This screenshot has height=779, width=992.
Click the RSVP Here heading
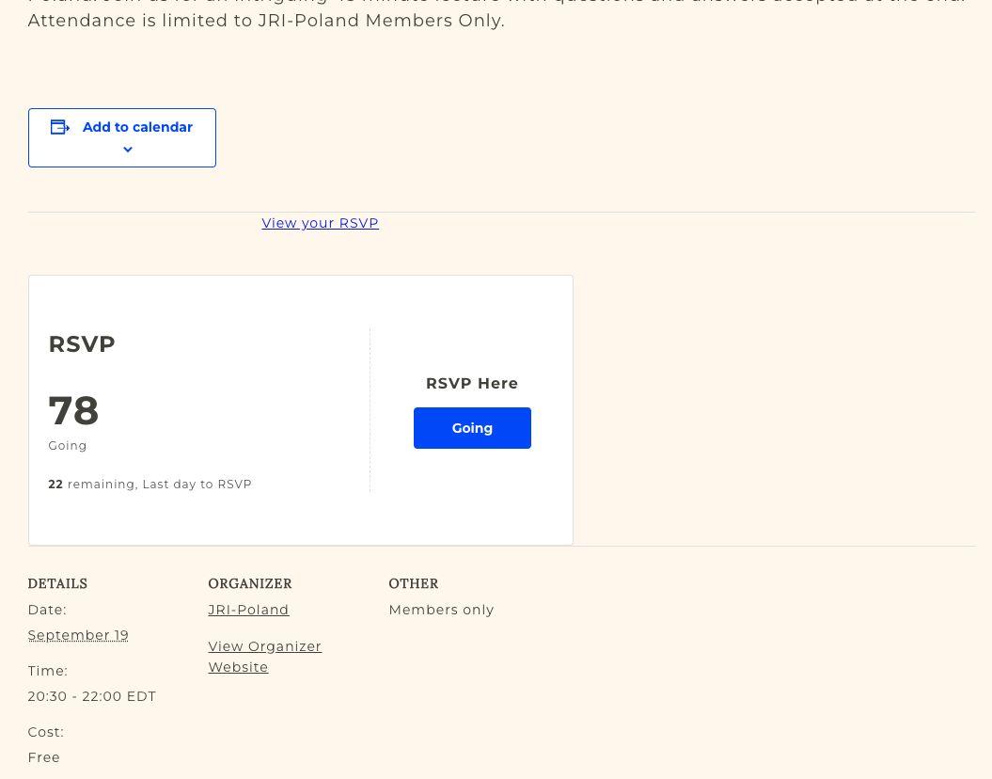(x=472, y=383)
